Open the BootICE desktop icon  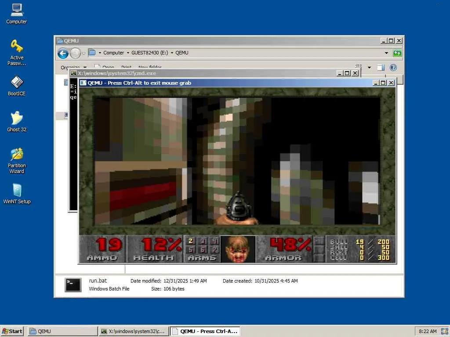[16, 86]
